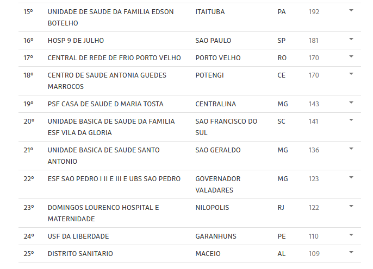Click DISTRITO SANITARIO unit name
373x269 pixels.
(x=80, y=254)
